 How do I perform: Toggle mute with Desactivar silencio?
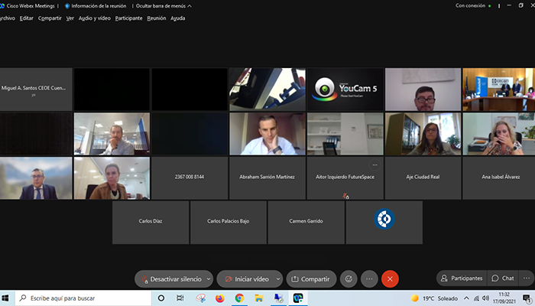(x=170, y=279)
